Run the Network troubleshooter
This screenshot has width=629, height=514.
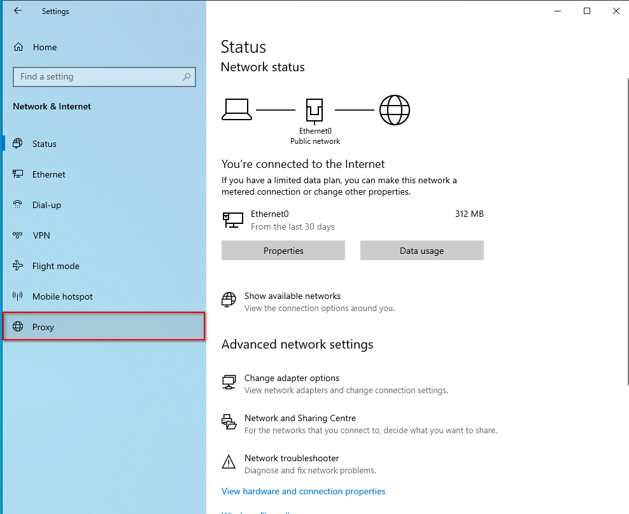click(292, 459)
